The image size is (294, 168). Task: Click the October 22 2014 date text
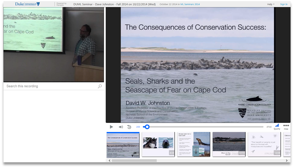pyautogui.click(x=168, y=4)
